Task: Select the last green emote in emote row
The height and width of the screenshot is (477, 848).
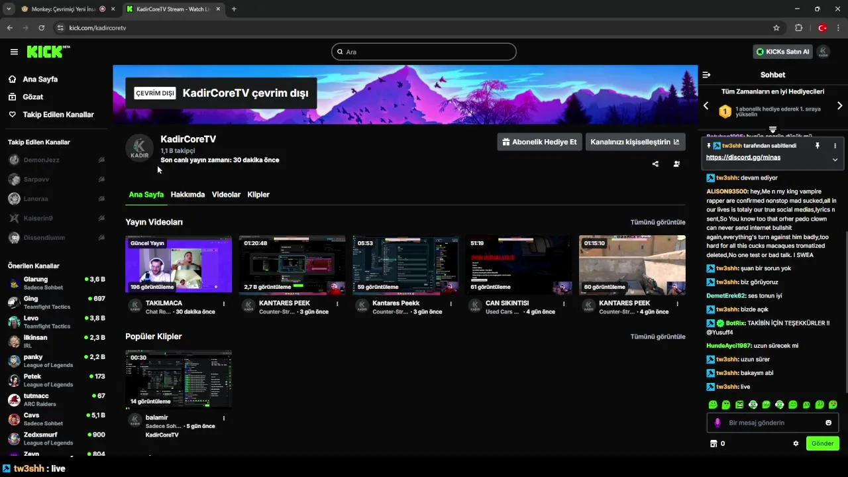Action: coord(833,405)
